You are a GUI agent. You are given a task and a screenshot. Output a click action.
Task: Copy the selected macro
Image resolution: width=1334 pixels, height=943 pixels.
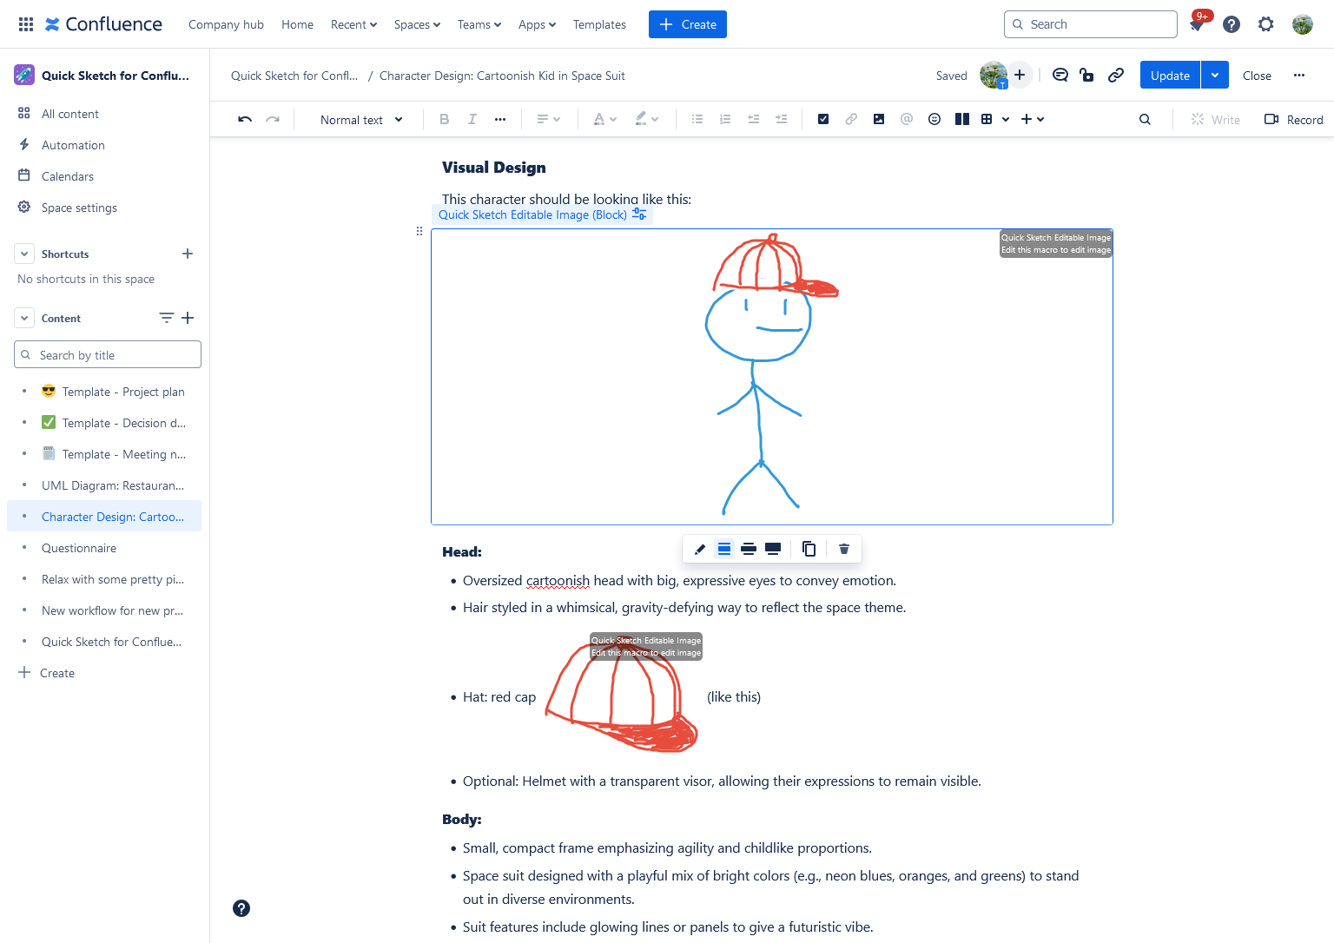(809, 549)
